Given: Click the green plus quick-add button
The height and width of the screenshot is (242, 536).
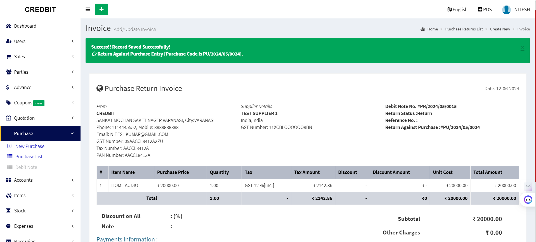Looking at the screenshot, I should [101, 9].
